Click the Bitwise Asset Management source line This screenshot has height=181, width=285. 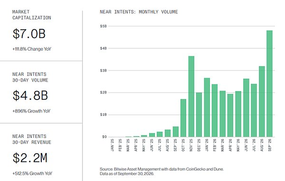coord(161,169)
